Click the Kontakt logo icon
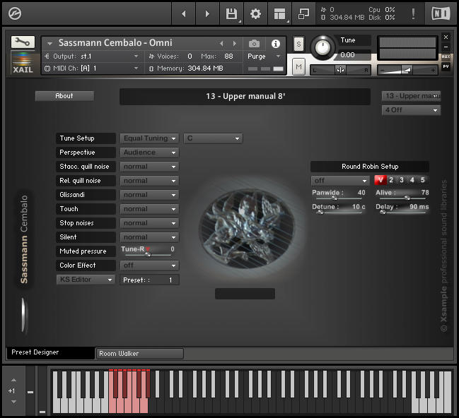The height and width of the screenshot is (418, 459). [15, 13]
